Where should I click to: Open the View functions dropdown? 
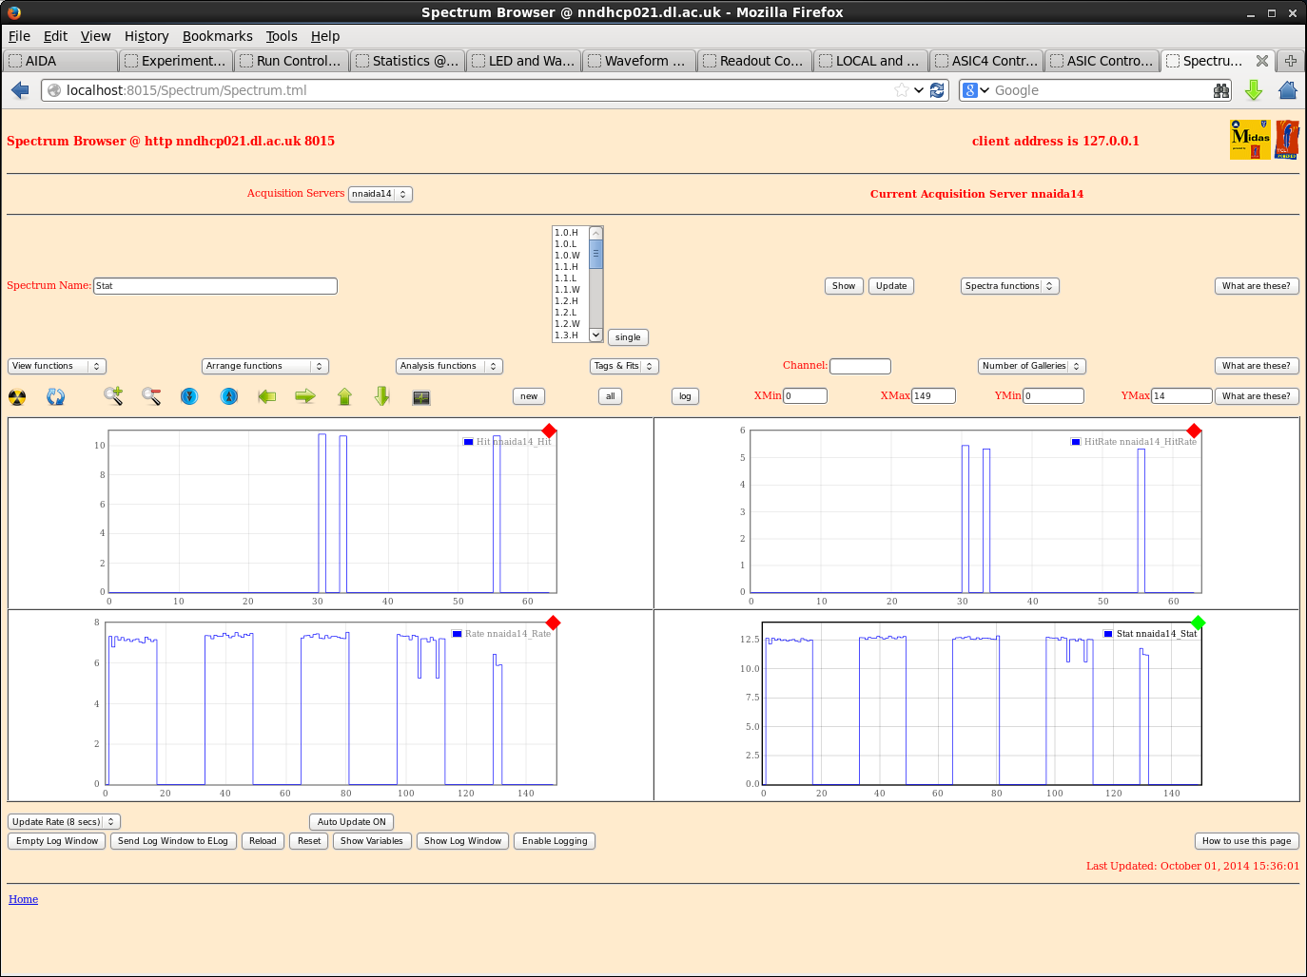coord(57,366)
